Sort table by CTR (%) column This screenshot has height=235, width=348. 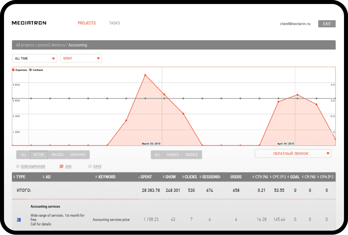260,177
